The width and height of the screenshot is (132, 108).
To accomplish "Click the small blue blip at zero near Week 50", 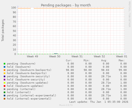I will (x=56, y=54).
